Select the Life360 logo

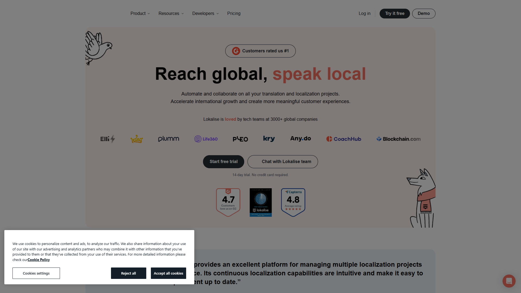pyautogui.click(x=206, y=139)
